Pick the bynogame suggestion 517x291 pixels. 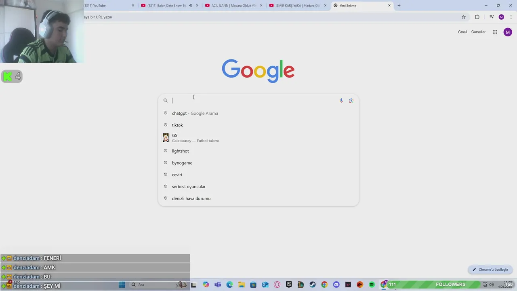point(258,163)
